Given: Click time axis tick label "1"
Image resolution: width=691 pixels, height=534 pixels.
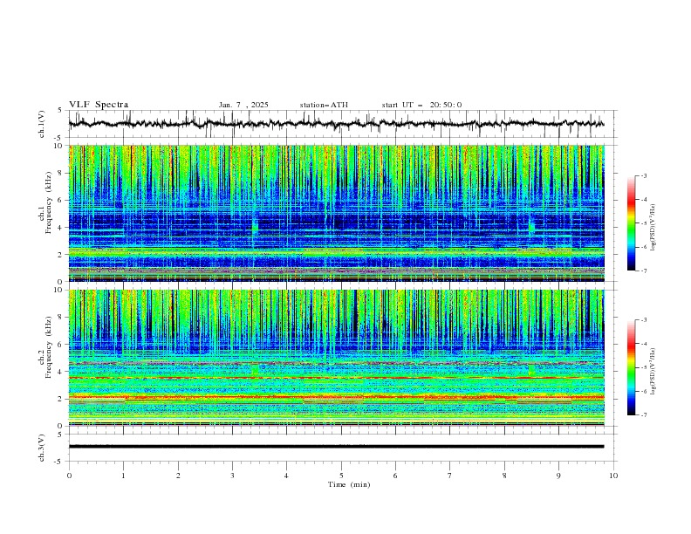Looking at the screenshot, I should [x=123, y=476].
